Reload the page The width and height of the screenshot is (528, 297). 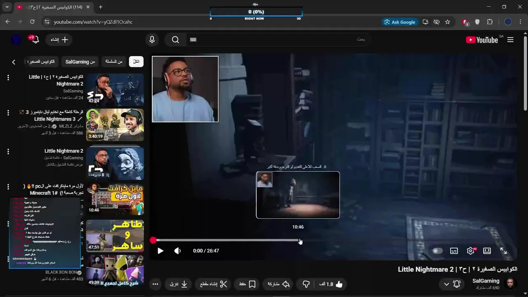[x=32, y=22]
